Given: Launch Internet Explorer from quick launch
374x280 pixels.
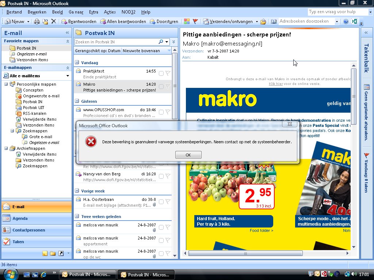Looking at the screenshot, I should 44,275.
